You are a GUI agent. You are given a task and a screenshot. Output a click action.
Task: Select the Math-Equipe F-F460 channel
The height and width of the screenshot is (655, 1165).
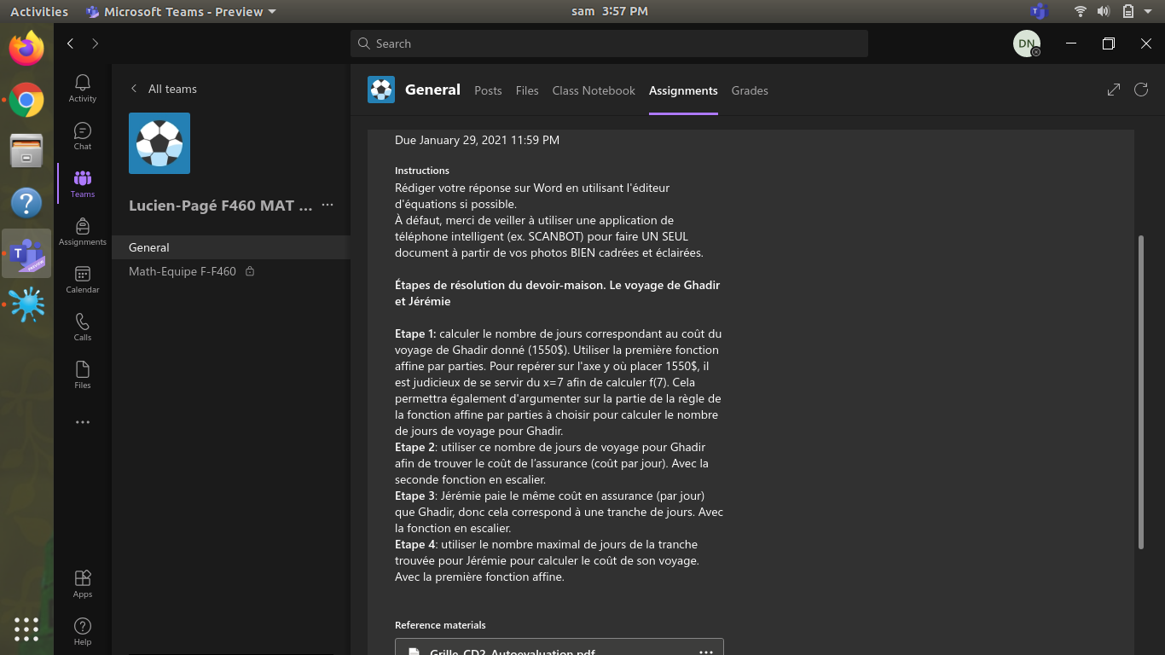click(183, 271)
